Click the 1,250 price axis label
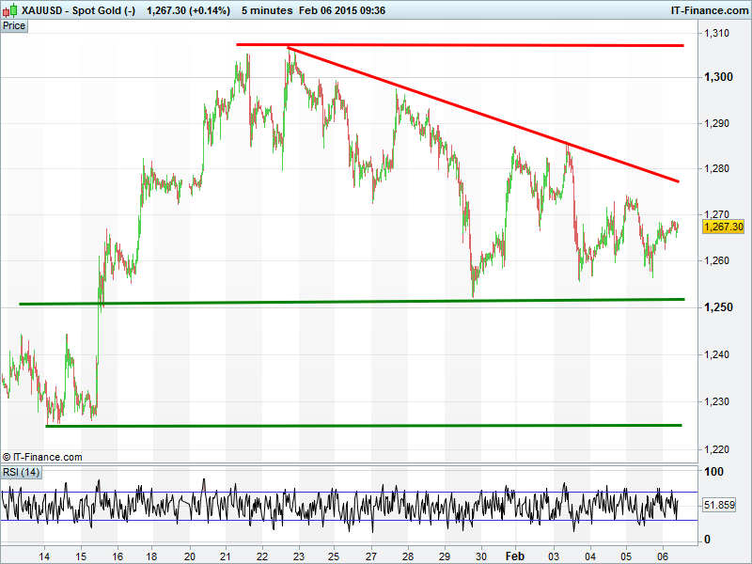 click(x=718, y=307)
